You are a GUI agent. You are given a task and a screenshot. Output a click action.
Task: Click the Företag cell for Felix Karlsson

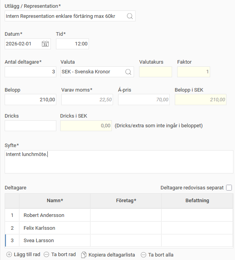click(x=126, y=228)
